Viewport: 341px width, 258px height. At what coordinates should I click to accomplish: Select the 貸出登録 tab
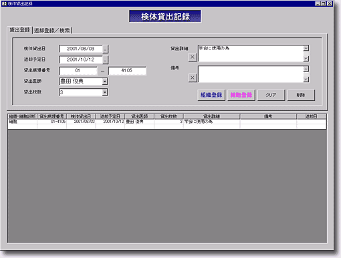pos(20,30)
